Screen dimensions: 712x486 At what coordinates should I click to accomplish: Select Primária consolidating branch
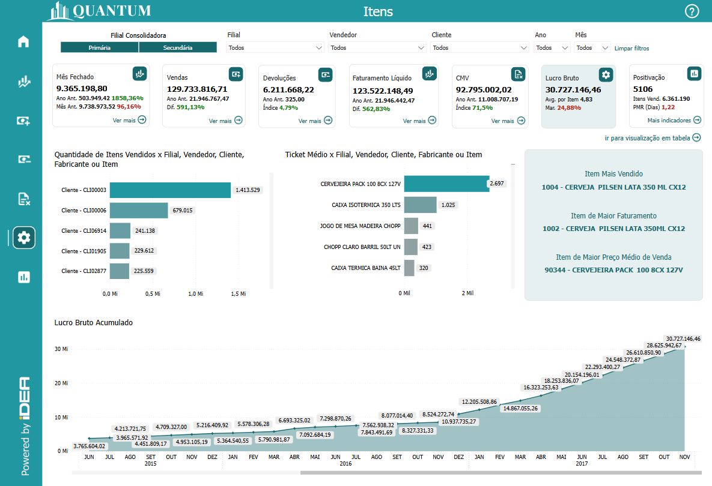point(99,47)
